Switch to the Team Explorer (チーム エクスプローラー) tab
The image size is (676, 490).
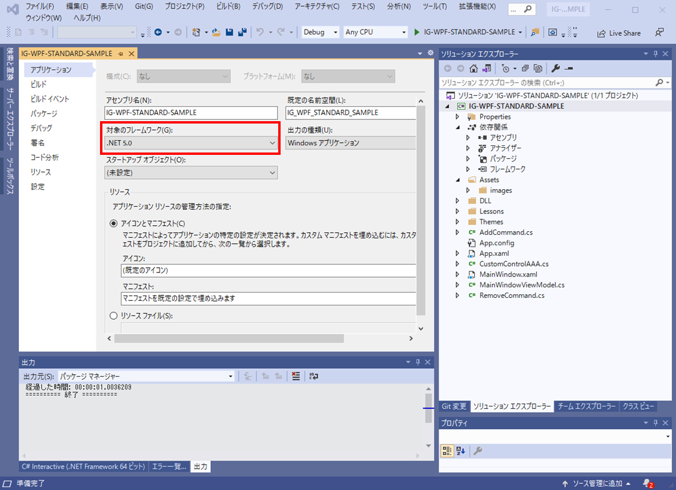pyautogui.click(x=587, y=407)
